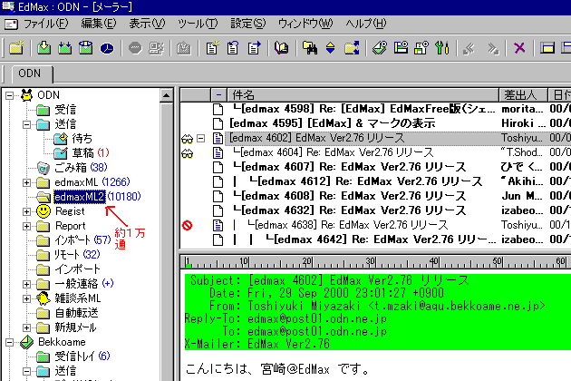The height and width of the screenshot is (381, 571).
Task: Expand the 雑談系ML folder node
Action: click(x=26, y=298)
